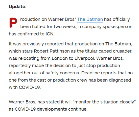The height and width of the screenshot is (117, 139).
Task: Click Warner Bros. starting the last paragraph
Action: tap(22, 102)
